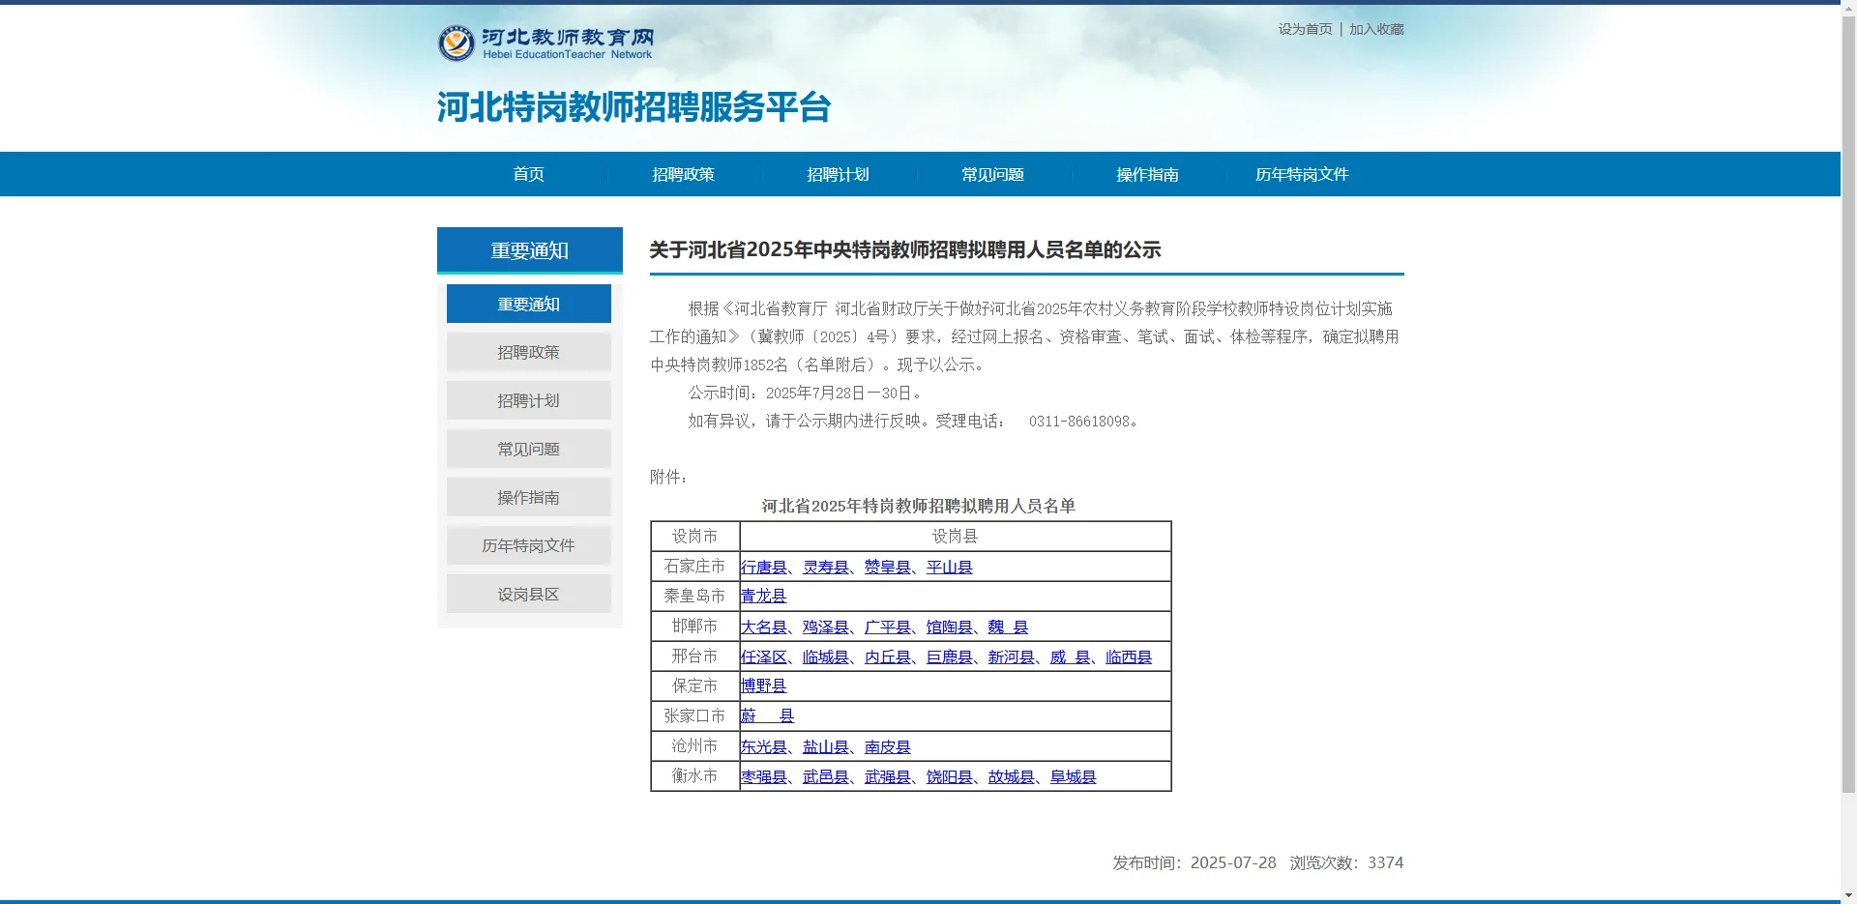Click the 秦皇岛市 table cell
Viewport: 1857px width, 904px height.
(695, 597)
